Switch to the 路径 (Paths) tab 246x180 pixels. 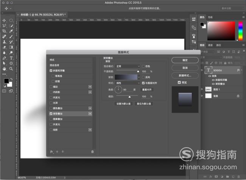pos(218,45)
